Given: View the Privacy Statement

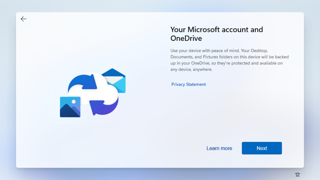Looking at the screenshot, I should [188, 84].
